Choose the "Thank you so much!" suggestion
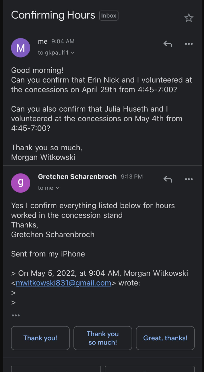 (103, 338)
